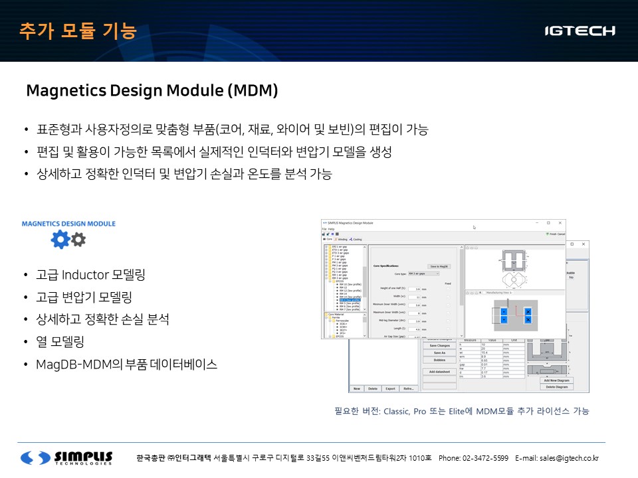Select ETD 1 air gap folder in tree
Screen dimensions: 638x478
click(x=340, y=250)
